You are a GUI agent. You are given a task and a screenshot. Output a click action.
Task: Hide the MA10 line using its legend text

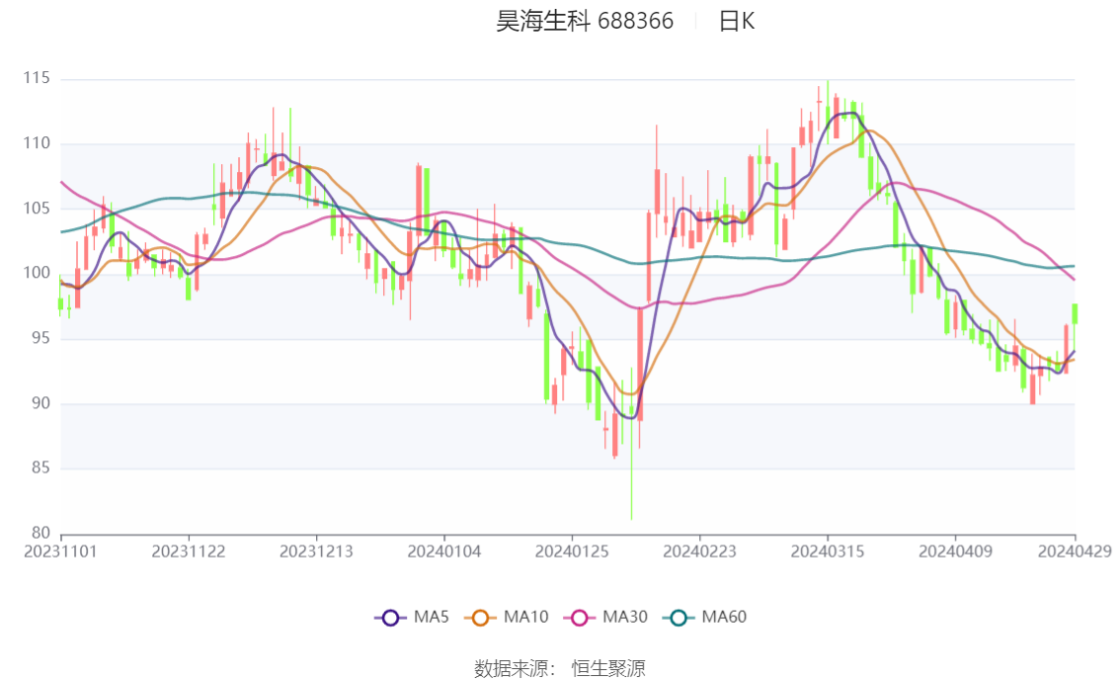pyautogui.click(x=526, y=617)
